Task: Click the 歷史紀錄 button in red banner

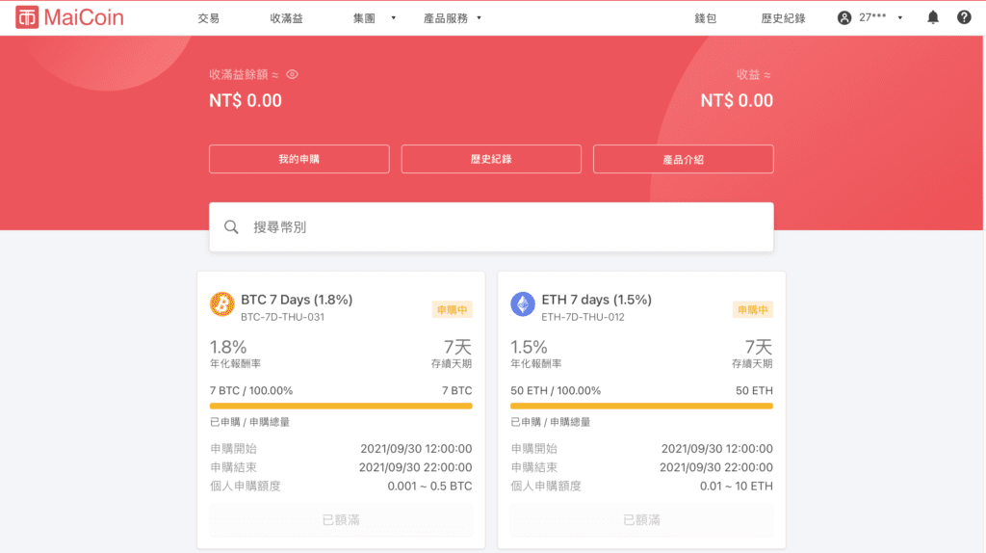Action: tap(491, 159)
